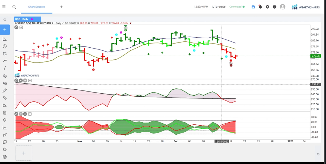Hide the middle indicator pane
Image resolution: width=326 pixels, height=164 pixels.
pyautogui.click(x=16, y=80)
